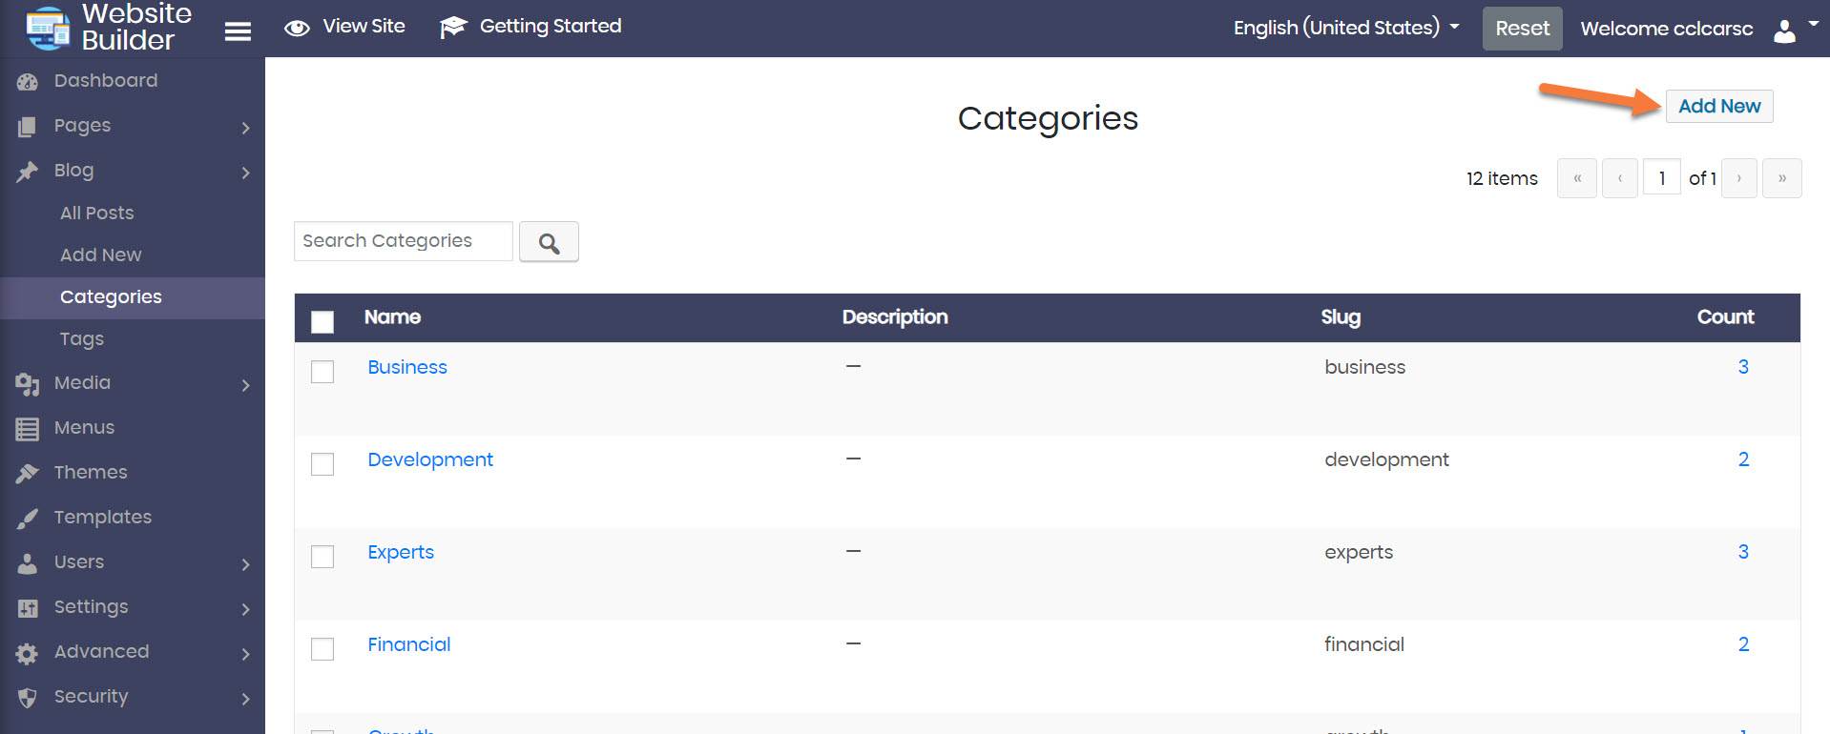Click the hamburger menu icon
This screenshot has height=734, width=1830.
point(238,31)
